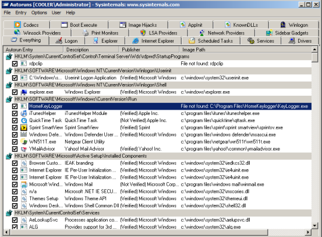Open the Image Hijacks tab
322x237 pixels.
pos(138,25)
